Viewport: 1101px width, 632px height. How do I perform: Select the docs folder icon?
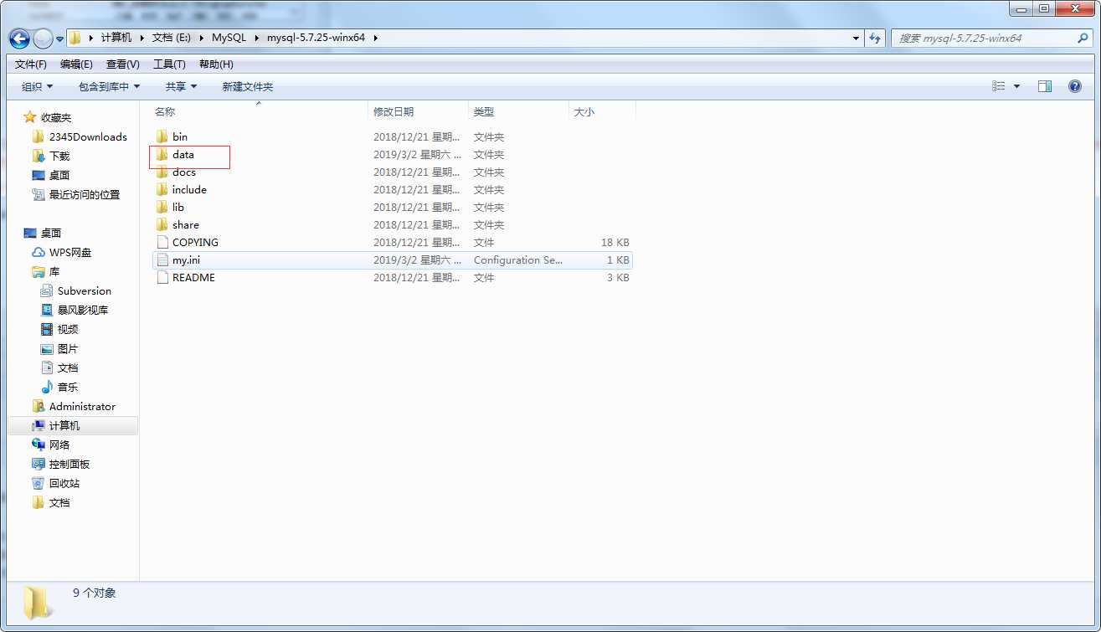(x=162, y=172)
